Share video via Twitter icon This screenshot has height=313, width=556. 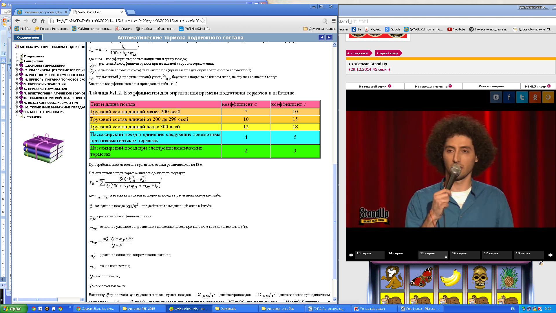(x=522, y=97)
